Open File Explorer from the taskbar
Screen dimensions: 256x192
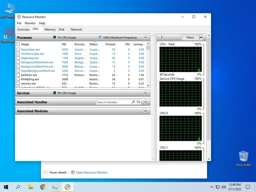(x=30, y=187)
